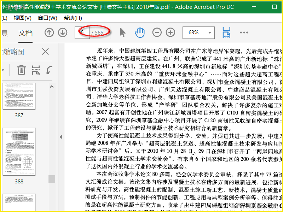Click the thumbnail panel scrollbar handle

pyautogui.click(x=52, y=179)
